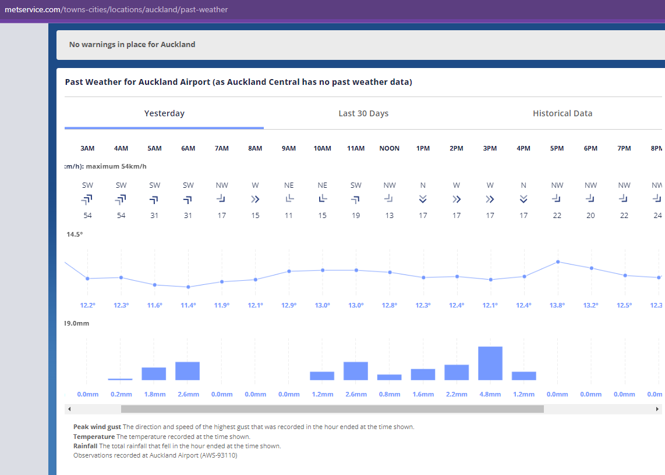Screen dimensions: 665x475
Task: Open the Historical Data tab
Action: 563,113
